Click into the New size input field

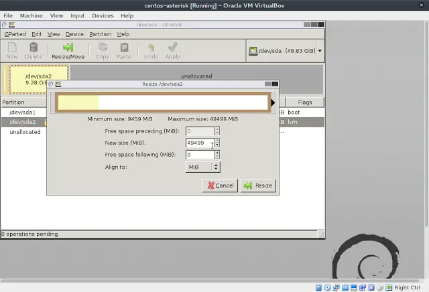click(x=200, y=143)
